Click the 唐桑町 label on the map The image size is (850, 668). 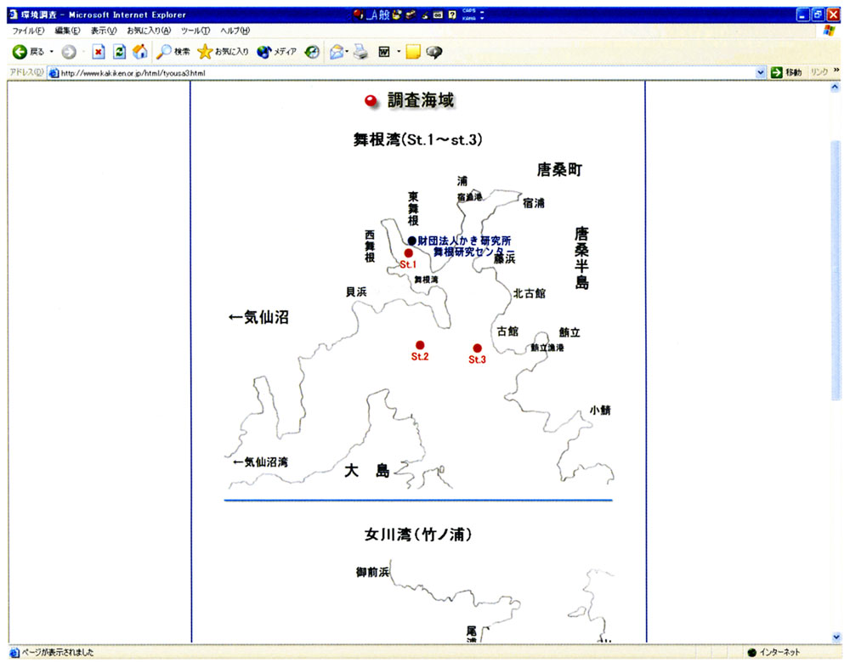pos(559,170)
